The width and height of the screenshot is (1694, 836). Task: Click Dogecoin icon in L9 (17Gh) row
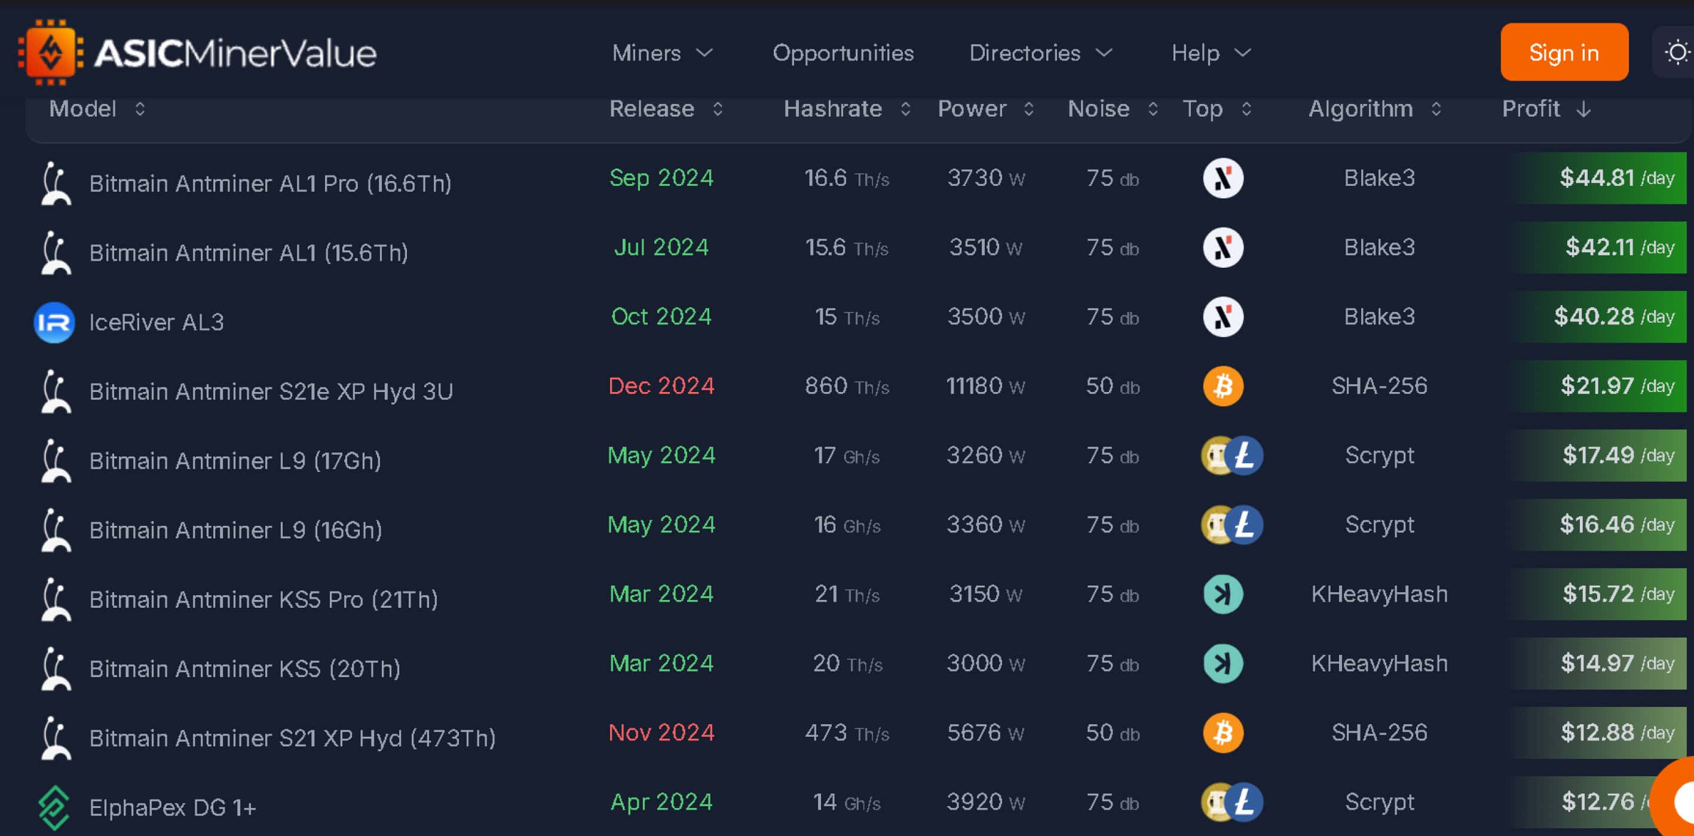pyautogui.click(x=1214, y=455)
